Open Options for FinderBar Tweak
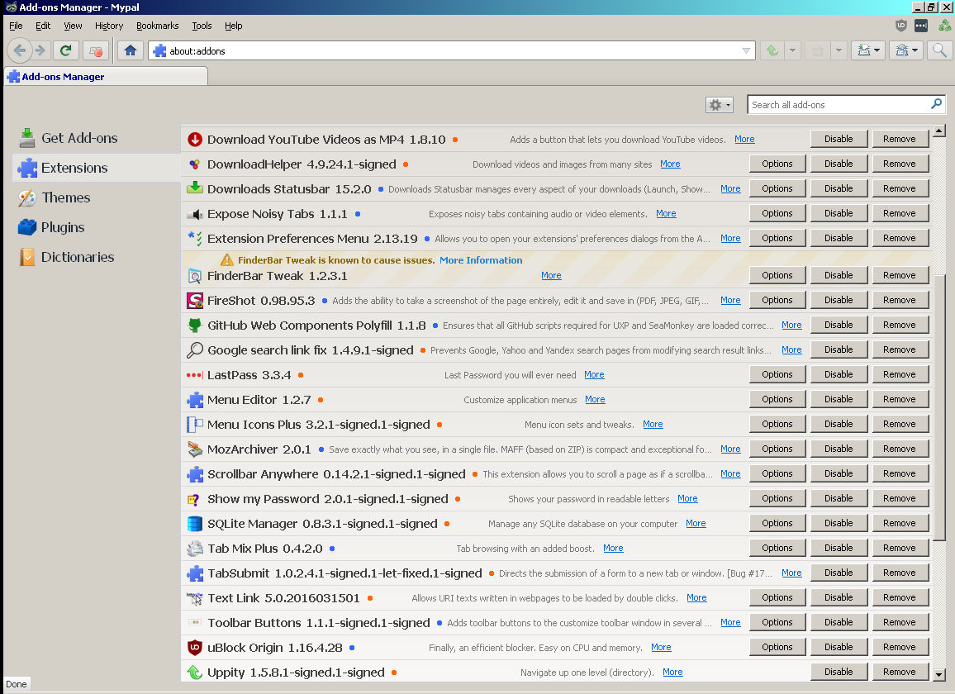Screen dimensions: 955x694 click(777, 275)
